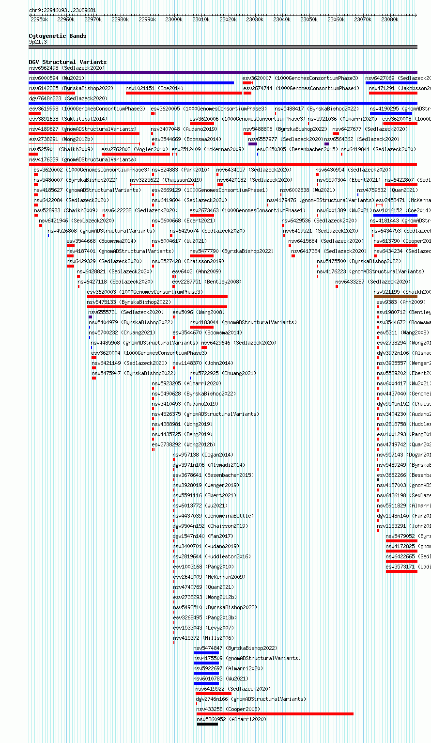Click nsv6429646 (Sedlazeck2020) label
431x743 pixels.
[239, 343]
